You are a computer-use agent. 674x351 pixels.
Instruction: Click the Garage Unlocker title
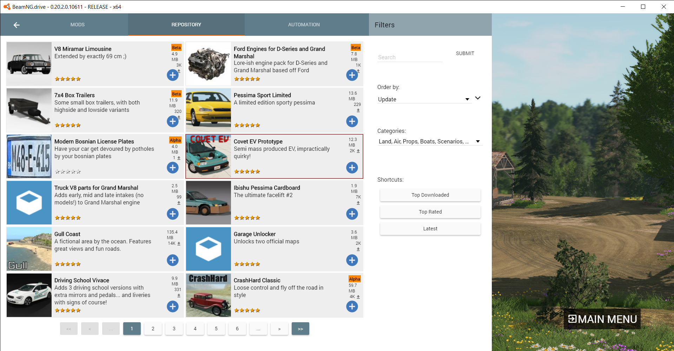(x=255, y=234)
